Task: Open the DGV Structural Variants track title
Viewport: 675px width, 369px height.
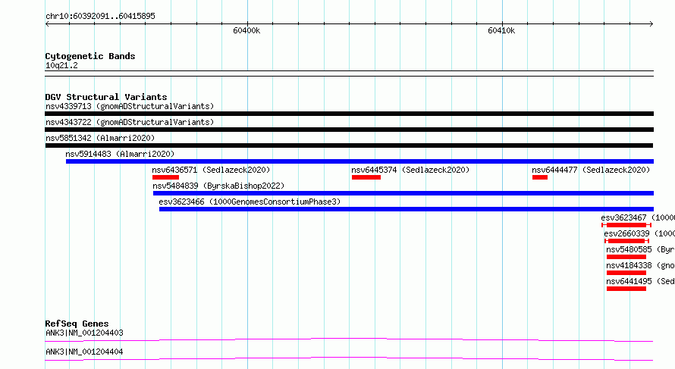Action: click(x=106, y=97)
